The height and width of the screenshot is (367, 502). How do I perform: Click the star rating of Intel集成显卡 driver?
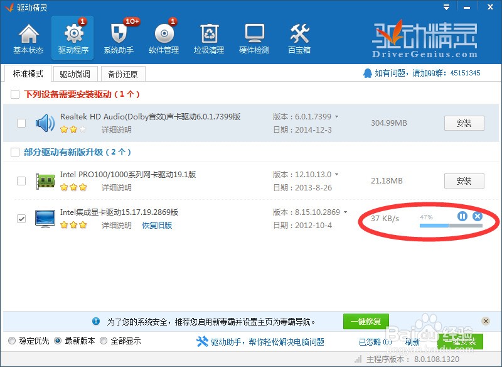(x=73, y=225)
